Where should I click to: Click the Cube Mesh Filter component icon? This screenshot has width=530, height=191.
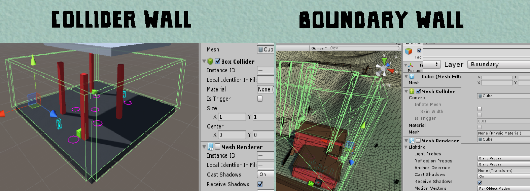click(412, 76)
